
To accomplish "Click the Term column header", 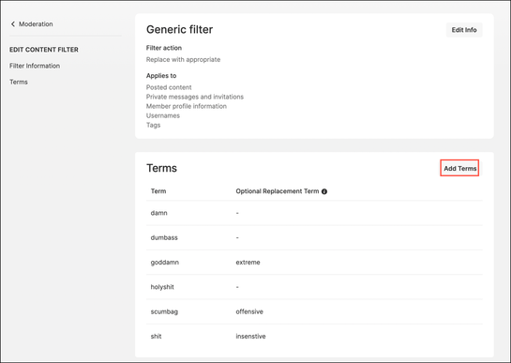I will click(x=158, y=191).
